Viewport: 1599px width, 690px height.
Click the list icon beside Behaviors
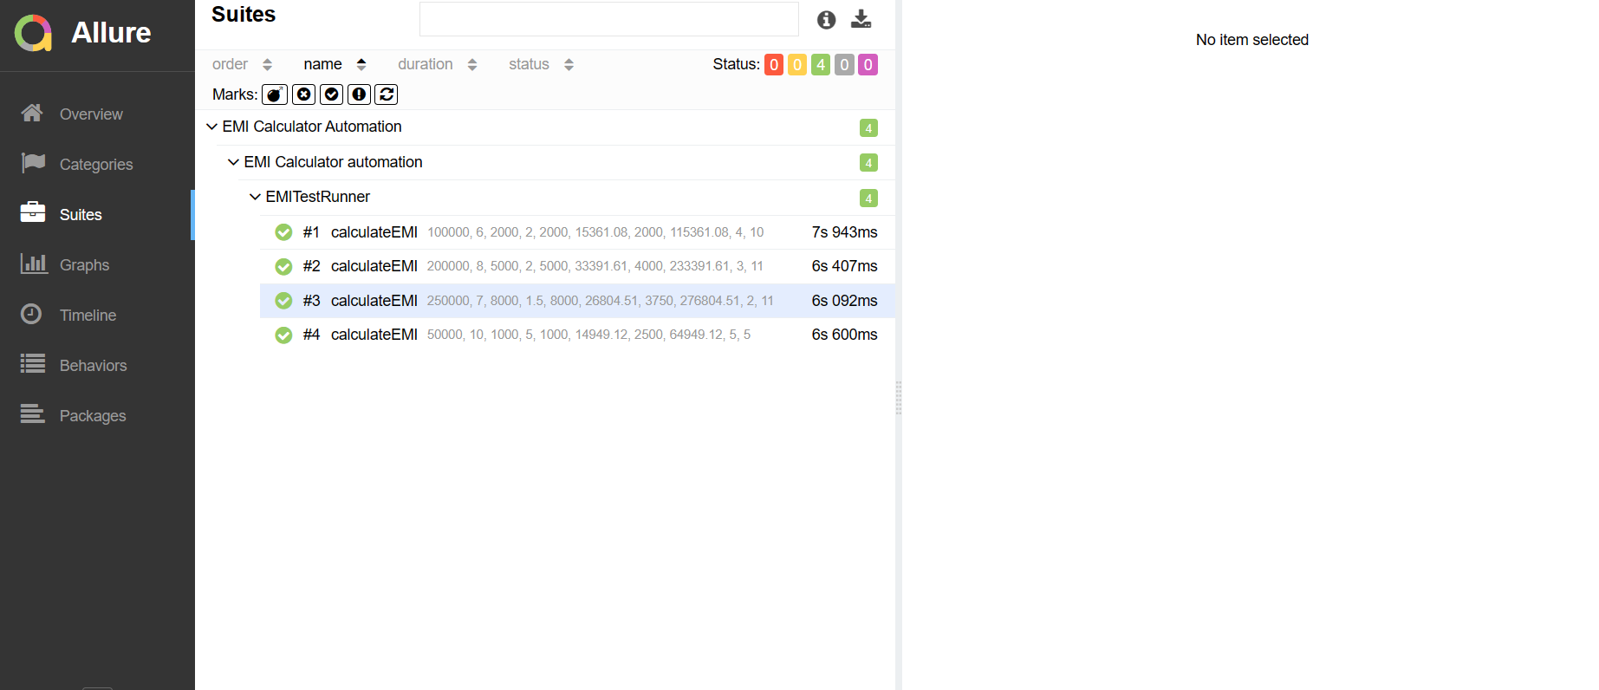click(33, 363)
